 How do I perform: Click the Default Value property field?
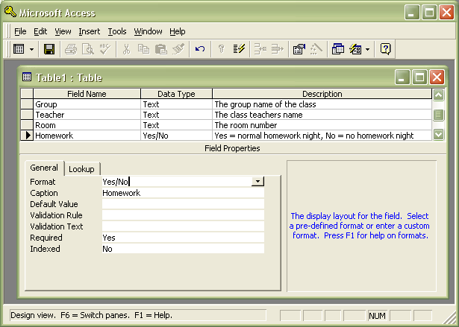point(183,204)
